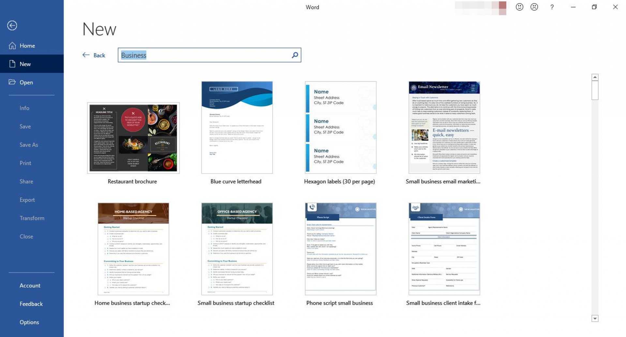Click 'Hexagon labels (30 per page)' caption
This screenshot has width=626, height=337.
339,181
